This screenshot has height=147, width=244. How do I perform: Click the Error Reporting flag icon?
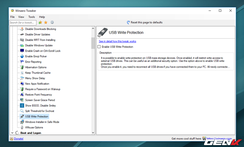point(22,62)
